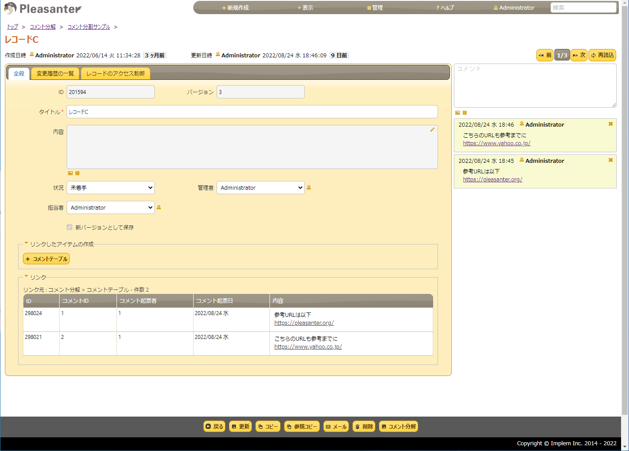629x451 pixels.
Task: Click the person icon next to 担当者 dropdown
Action: click(159, 207)
